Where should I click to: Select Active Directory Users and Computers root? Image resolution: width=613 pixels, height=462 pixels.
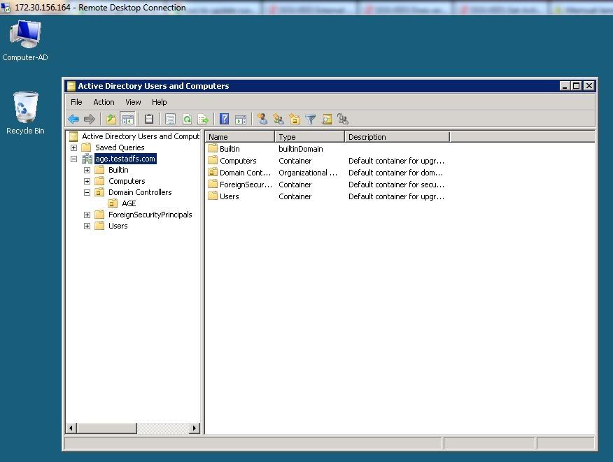141,136
